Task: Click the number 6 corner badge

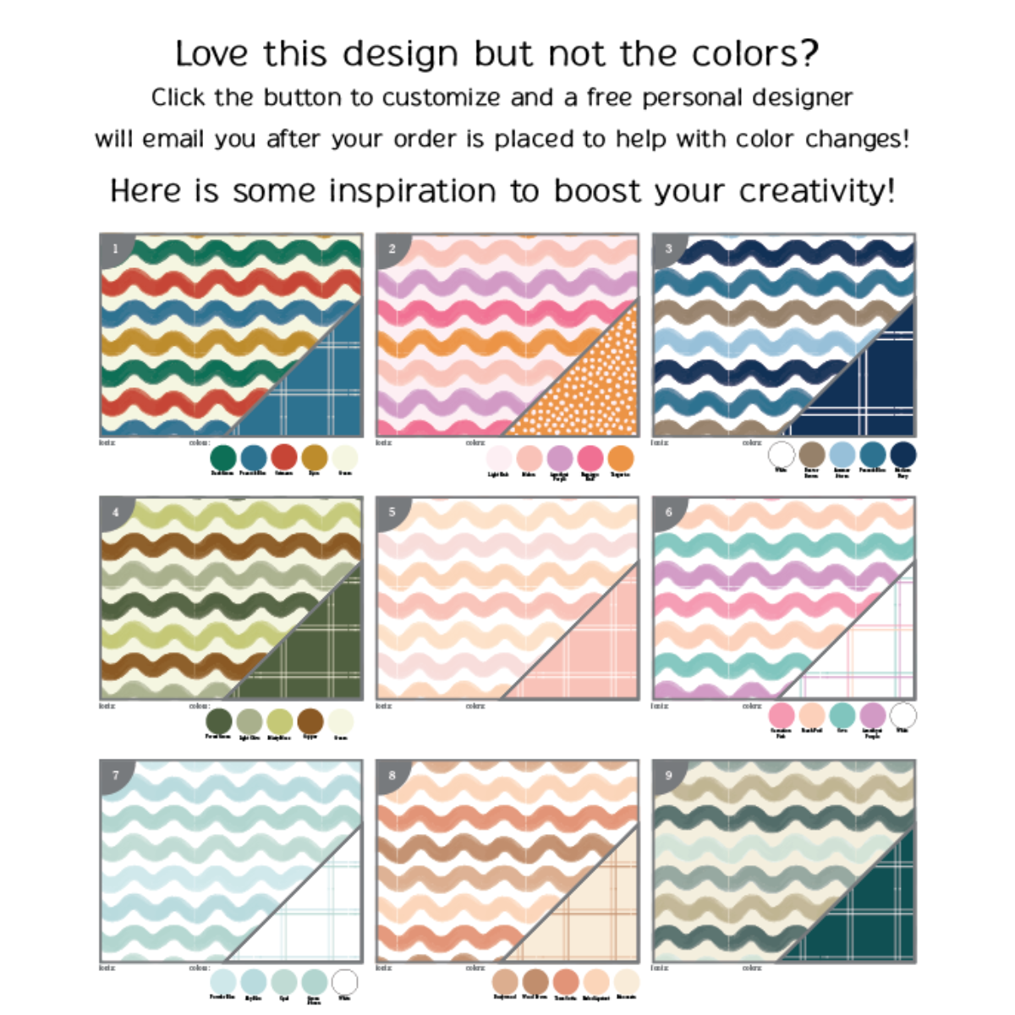Action: (668, 512)
